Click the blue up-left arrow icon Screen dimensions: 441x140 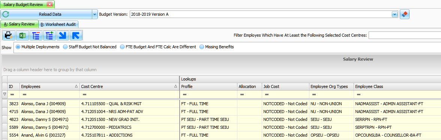click(x=76, y=36)
